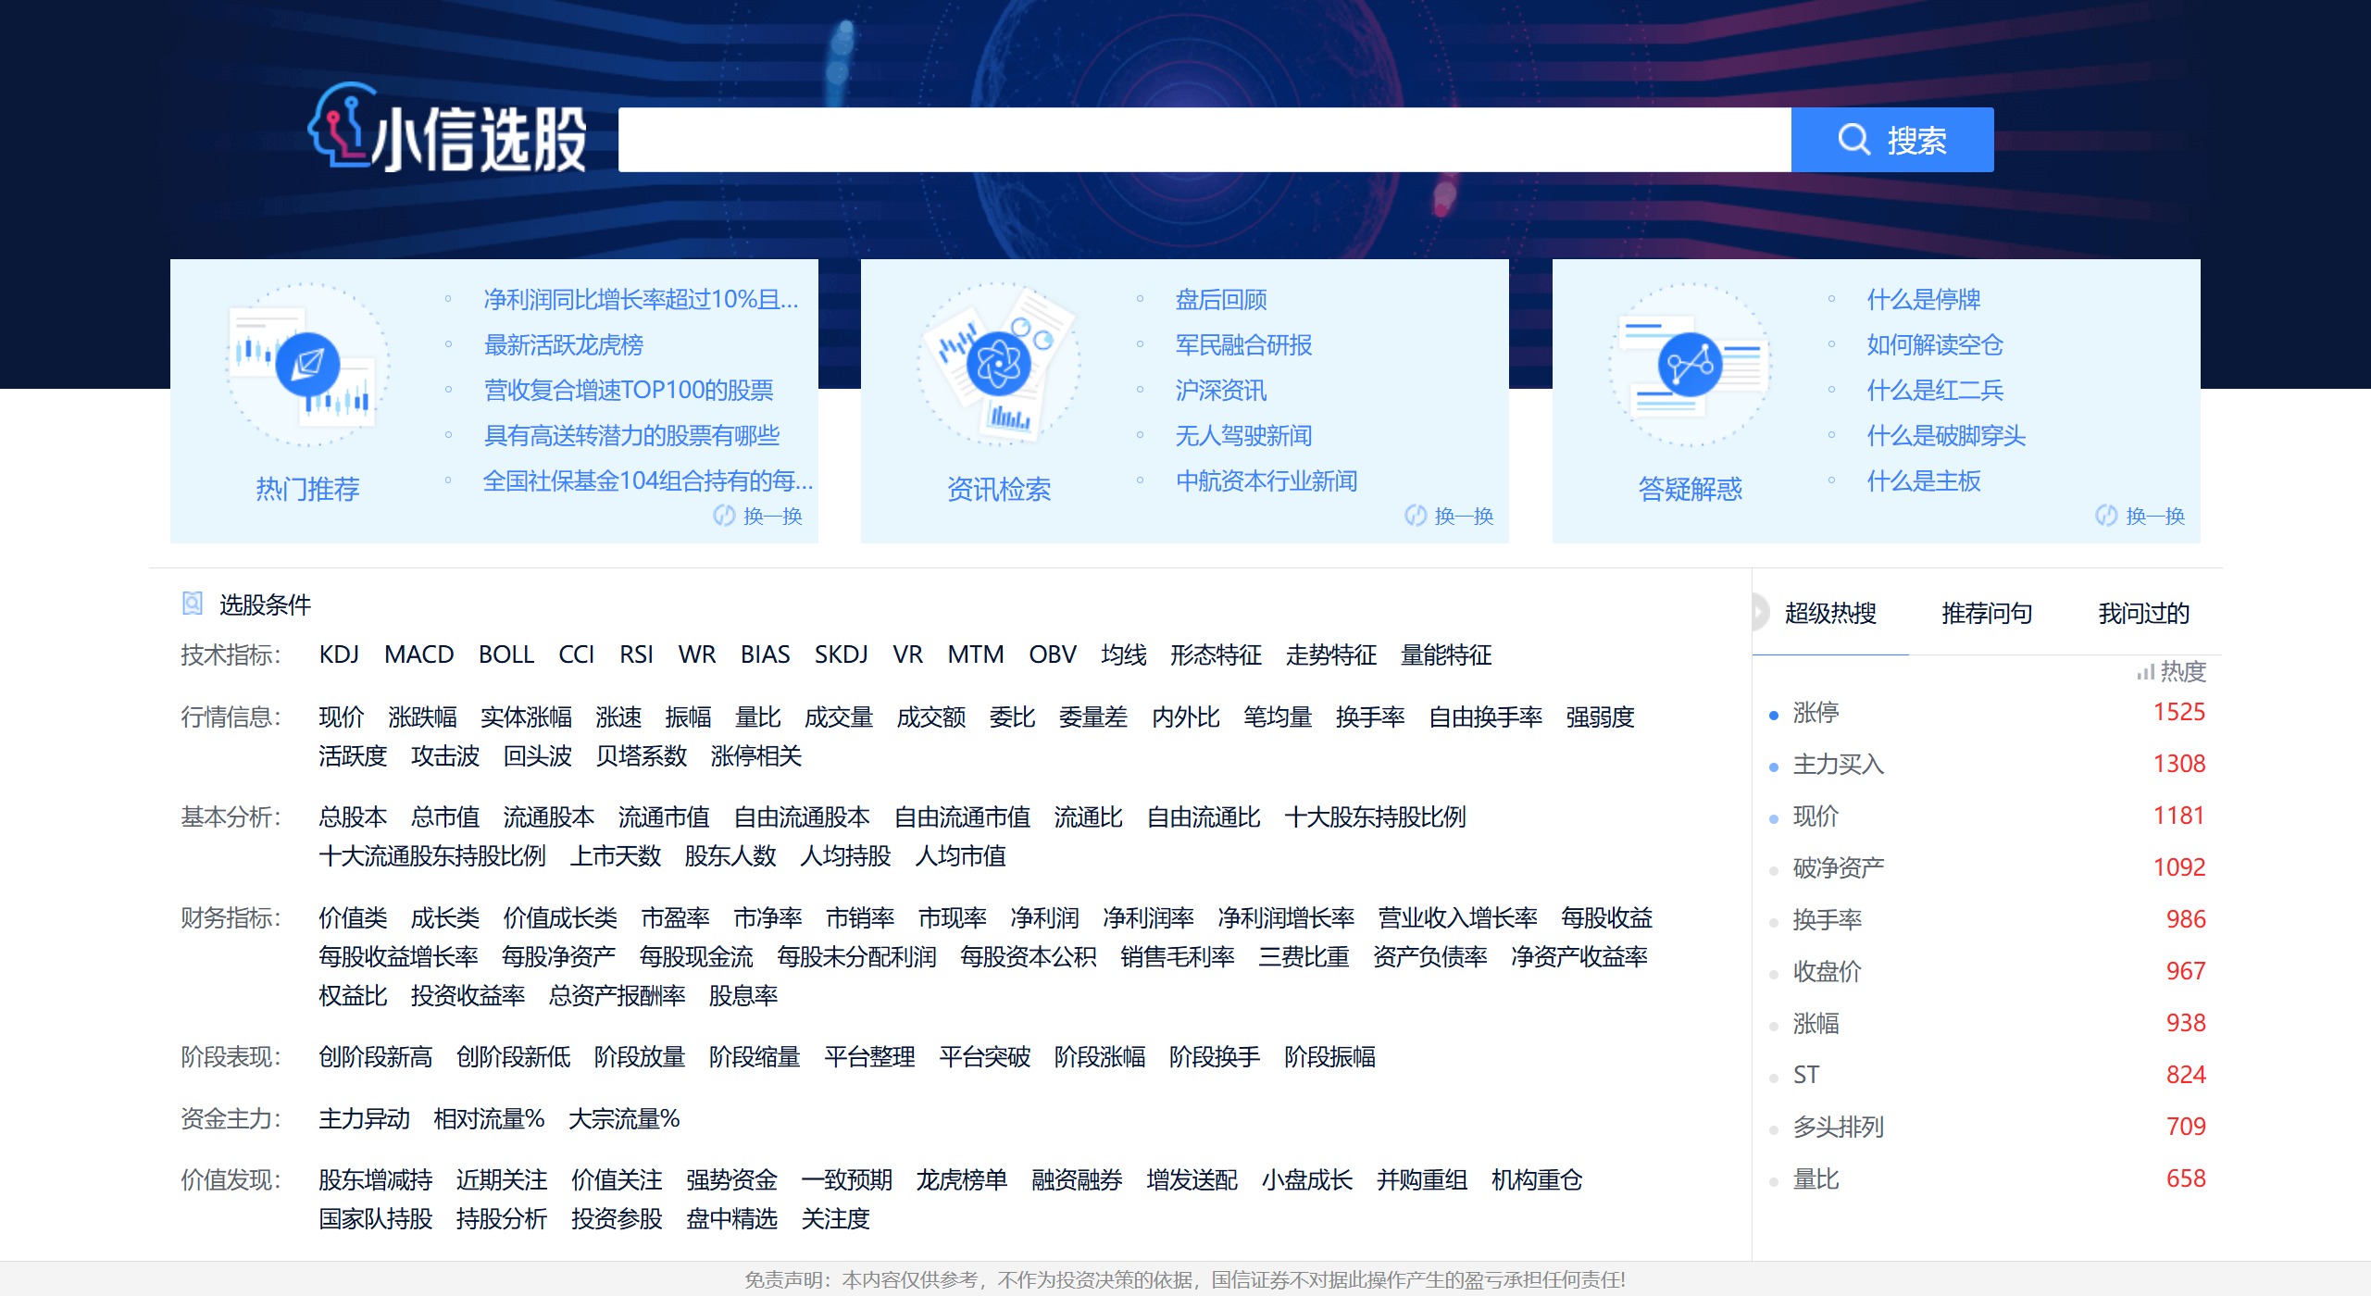Switch to the 推荐问句 tab

[x=1984, y=613]
